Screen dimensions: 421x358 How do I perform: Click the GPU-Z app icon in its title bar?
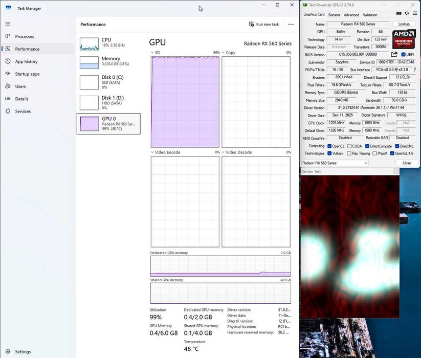click(305, 5)
